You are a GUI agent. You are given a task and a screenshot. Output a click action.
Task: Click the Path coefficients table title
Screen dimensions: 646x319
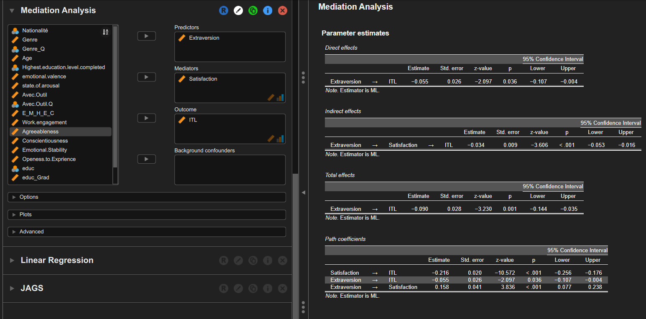coord(345,239)
